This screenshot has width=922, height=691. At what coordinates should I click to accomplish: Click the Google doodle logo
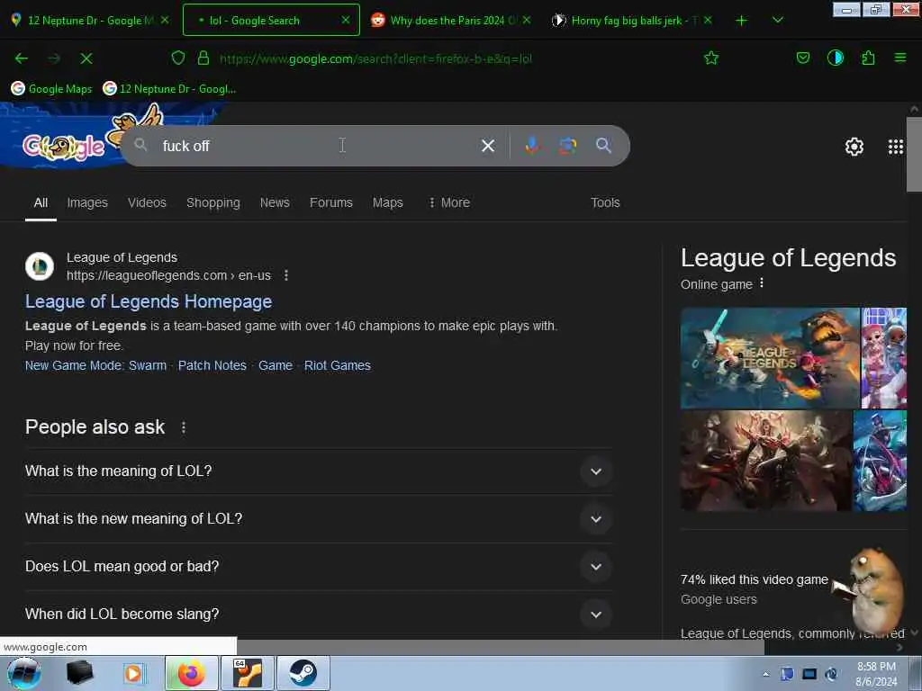click(64, 147)
